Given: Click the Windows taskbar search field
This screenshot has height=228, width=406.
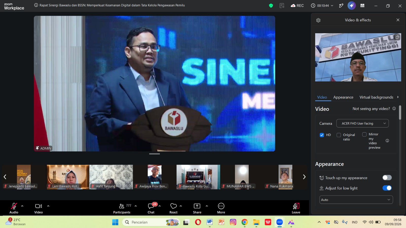Looking at the screenshot, I should 151,222.
